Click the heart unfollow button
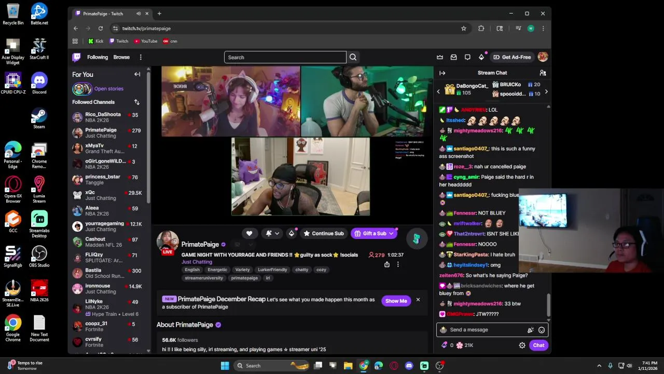The width and height of the screenshot is (664, 374). (249, 233)
